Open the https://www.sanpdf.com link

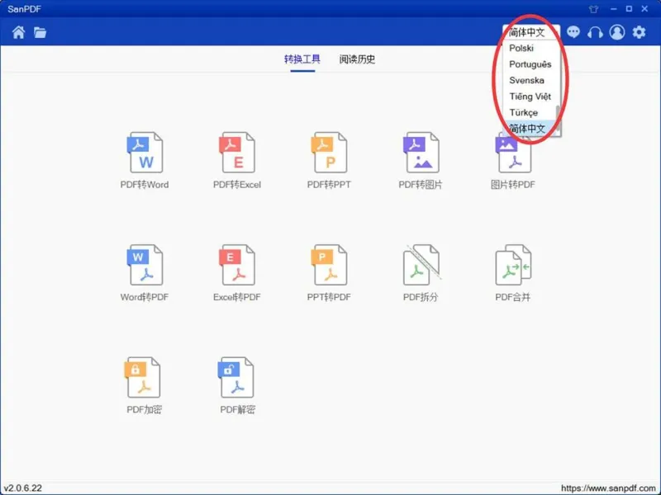[x=607, y=488]
